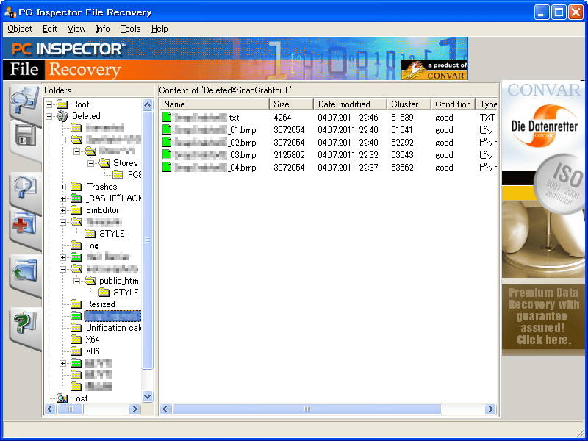Screen dimensions: 588x441
Task: Click the X86 folder icon
Action: [x=76, y=351]
